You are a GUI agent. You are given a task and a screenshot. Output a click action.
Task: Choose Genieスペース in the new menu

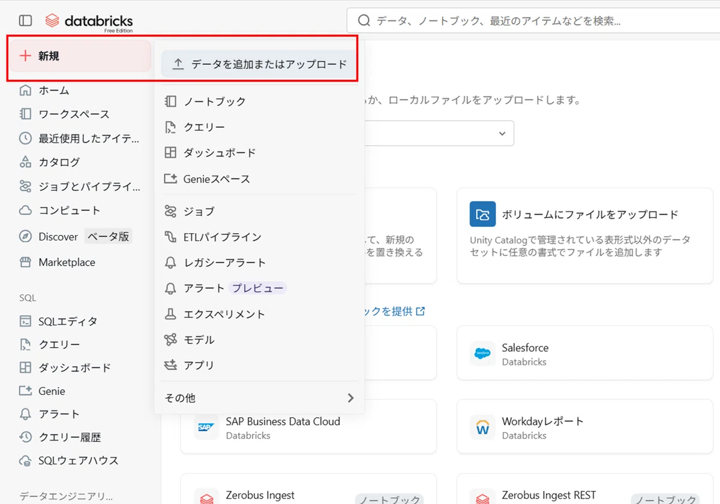[x=260, y=179]
